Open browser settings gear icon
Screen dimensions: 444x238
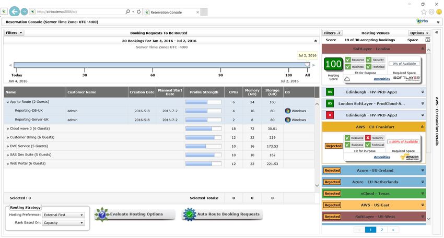[431, 11]
